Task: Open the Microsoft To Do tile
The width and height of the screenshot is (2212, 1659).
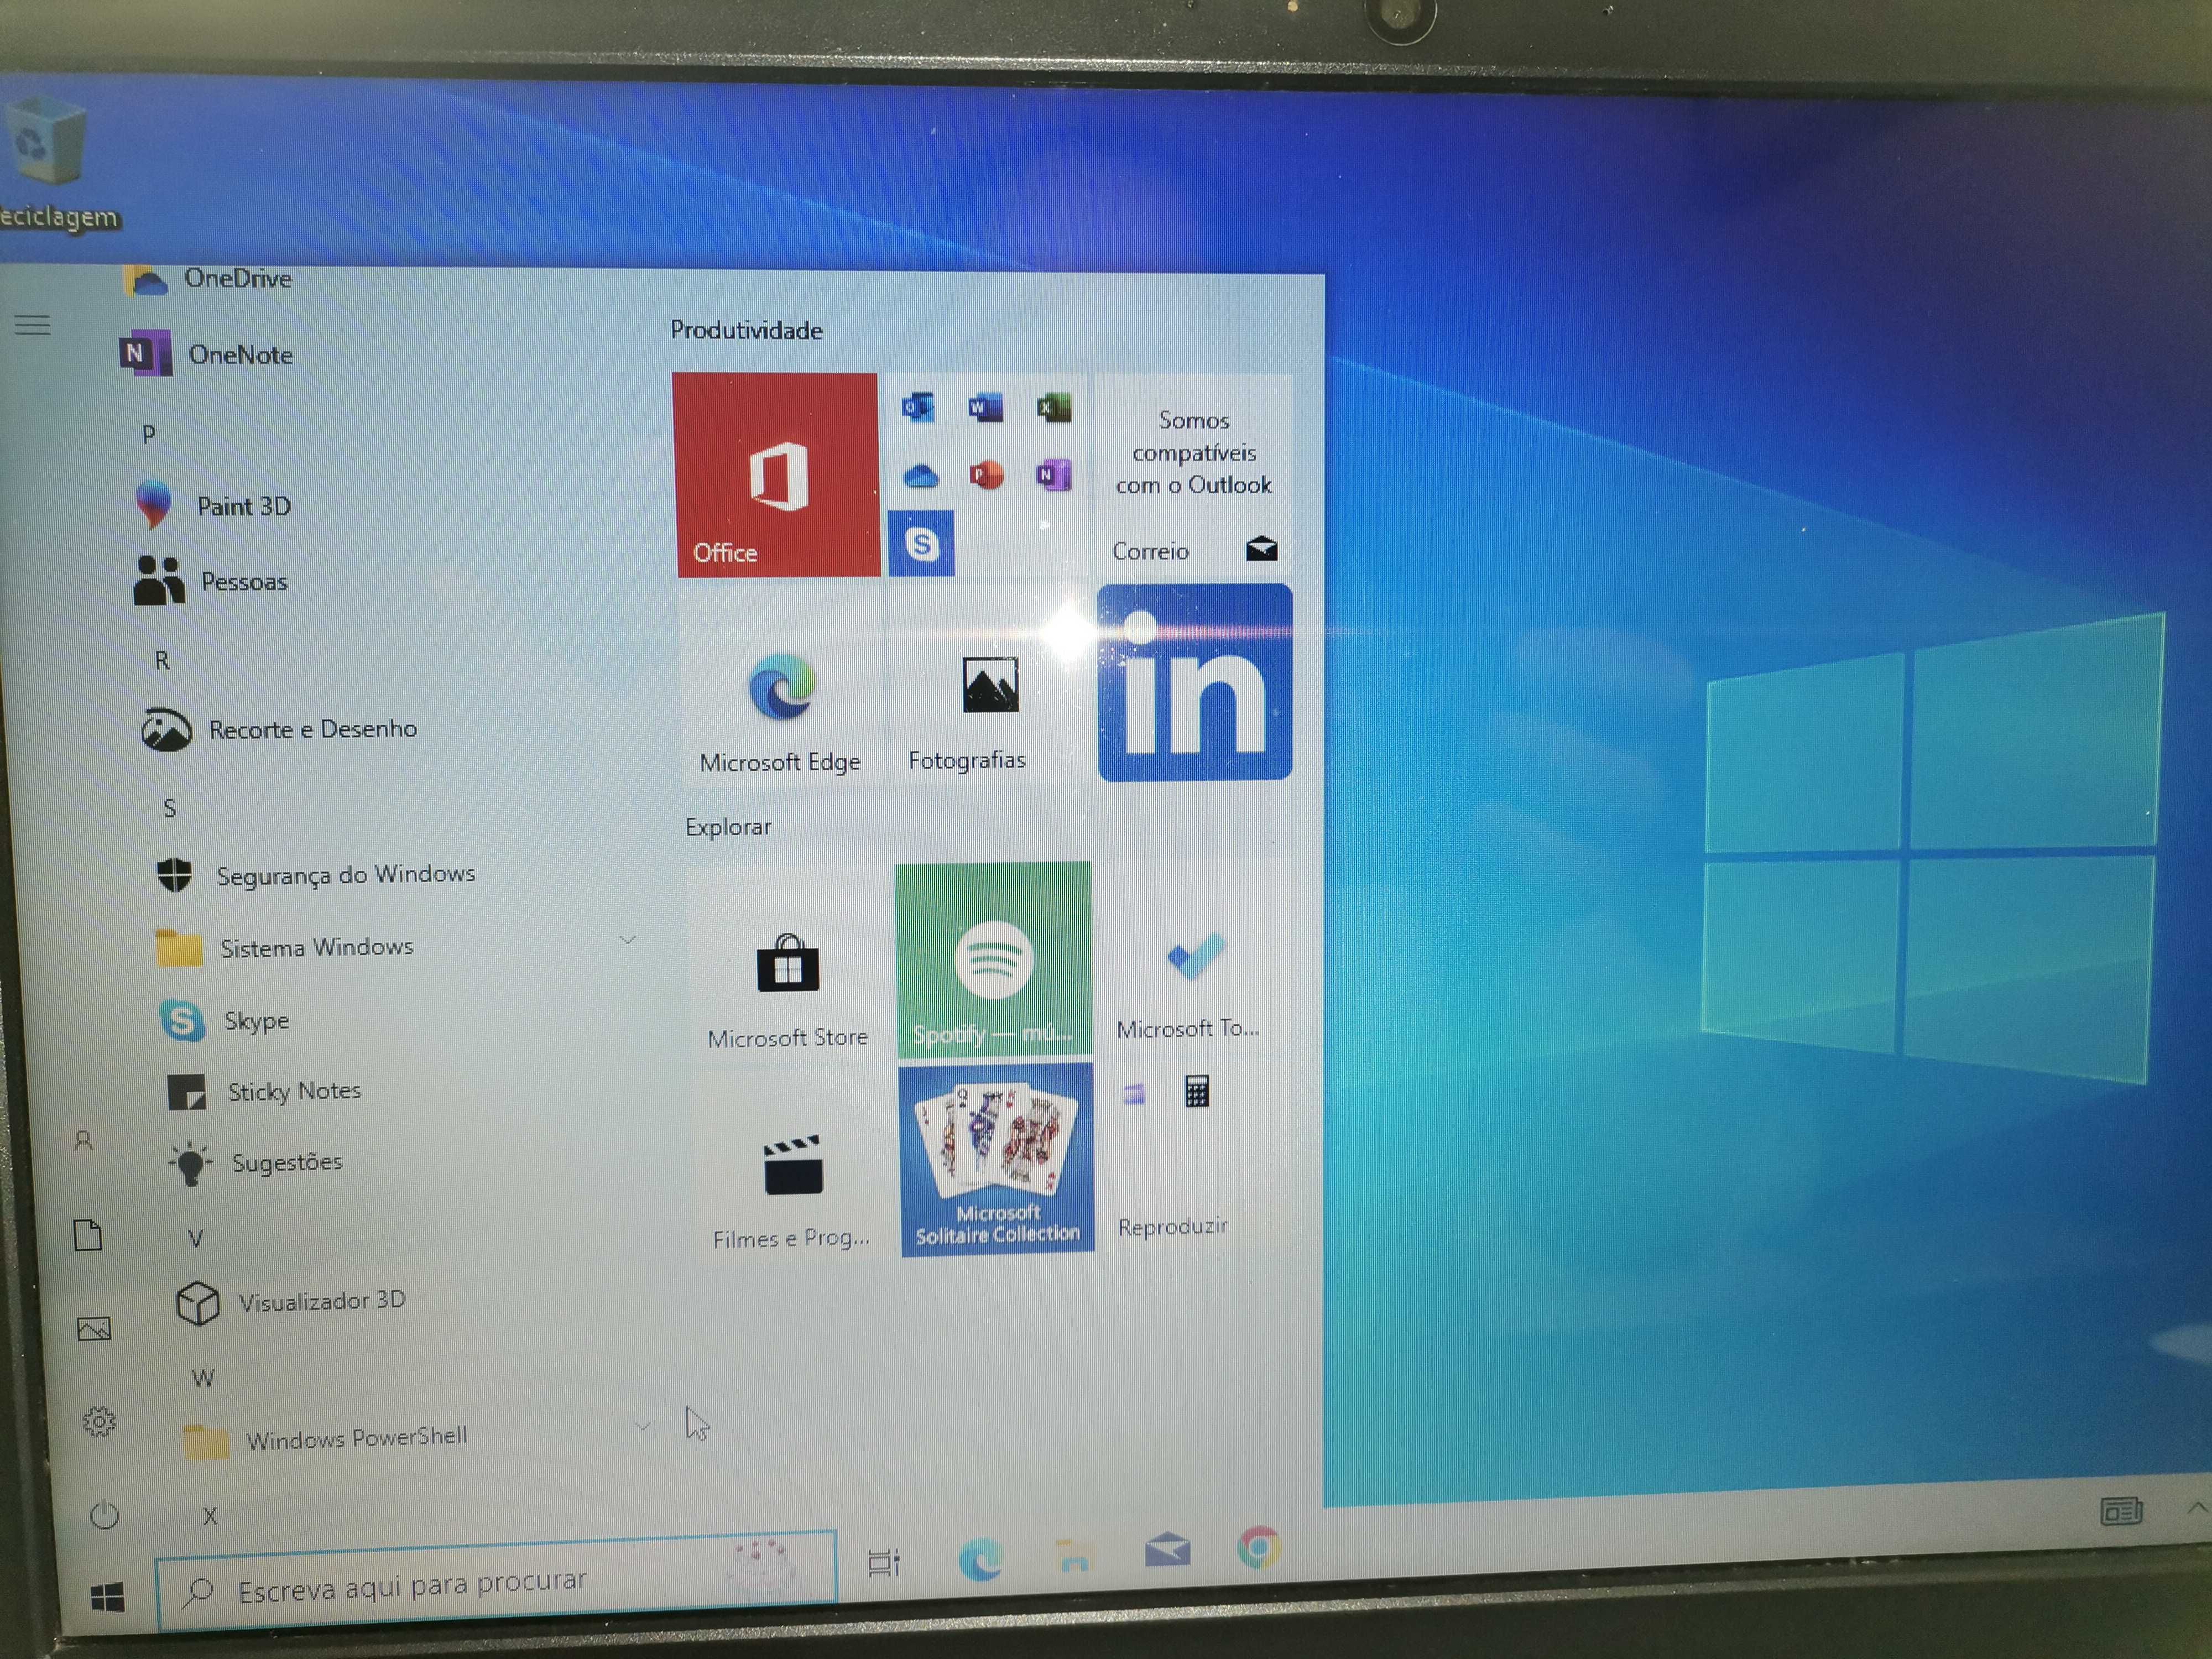Action: 1194,958
